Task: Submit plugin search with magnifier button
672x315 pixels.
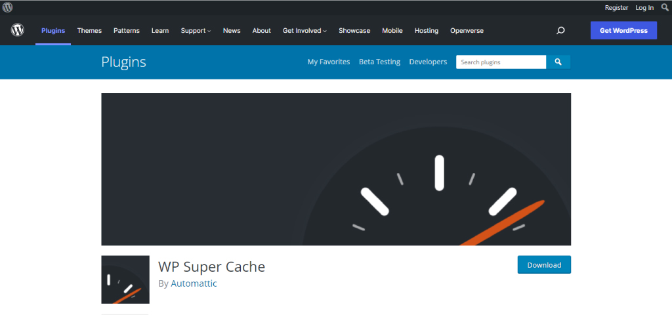Action: coord(558,62)
